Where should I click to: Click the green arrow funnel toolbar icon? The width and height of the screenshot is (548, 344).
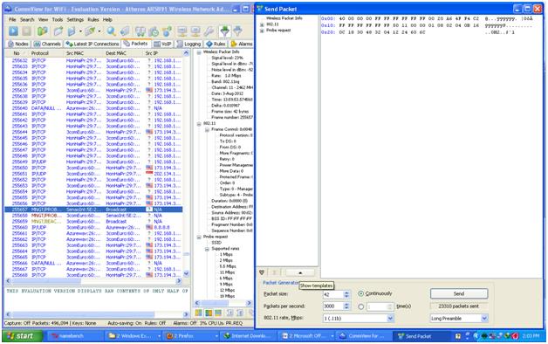click(x=225, y=31)
